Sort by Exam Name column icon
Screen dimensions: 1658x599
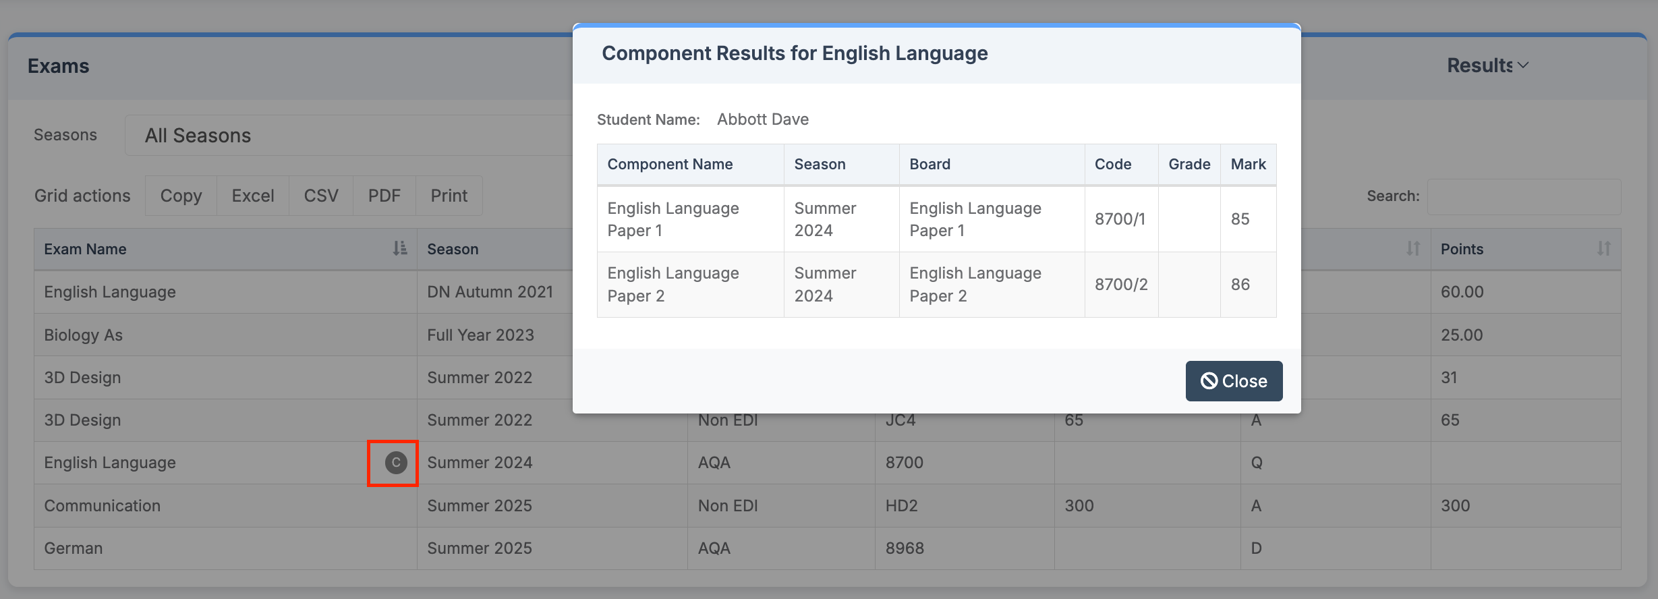[400, 249]
